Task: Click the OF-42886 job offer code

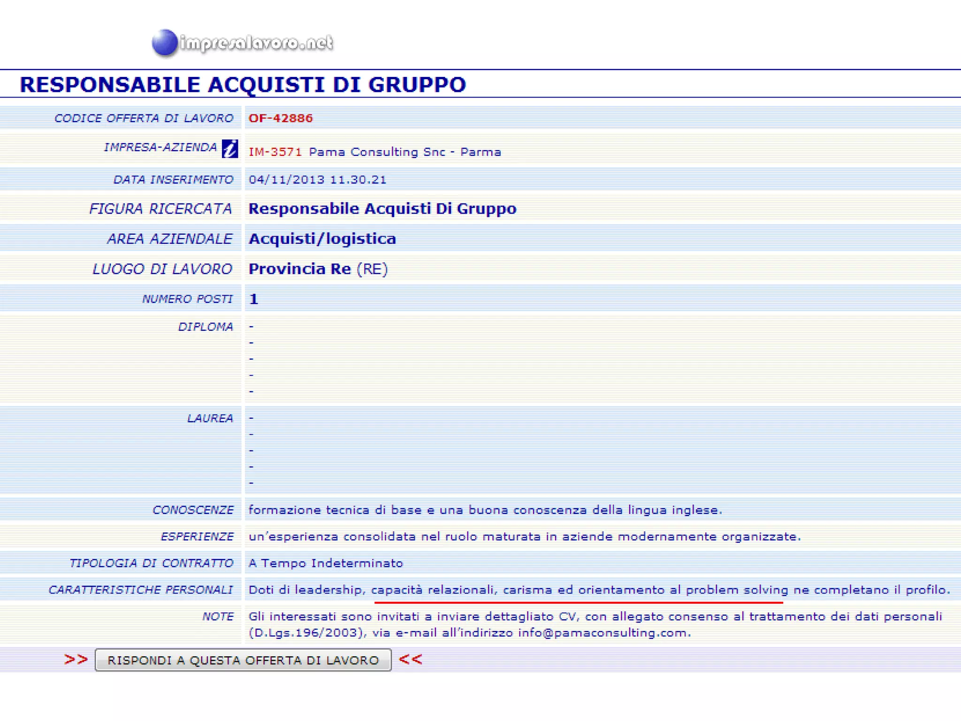Action: (x=281, y=118)
